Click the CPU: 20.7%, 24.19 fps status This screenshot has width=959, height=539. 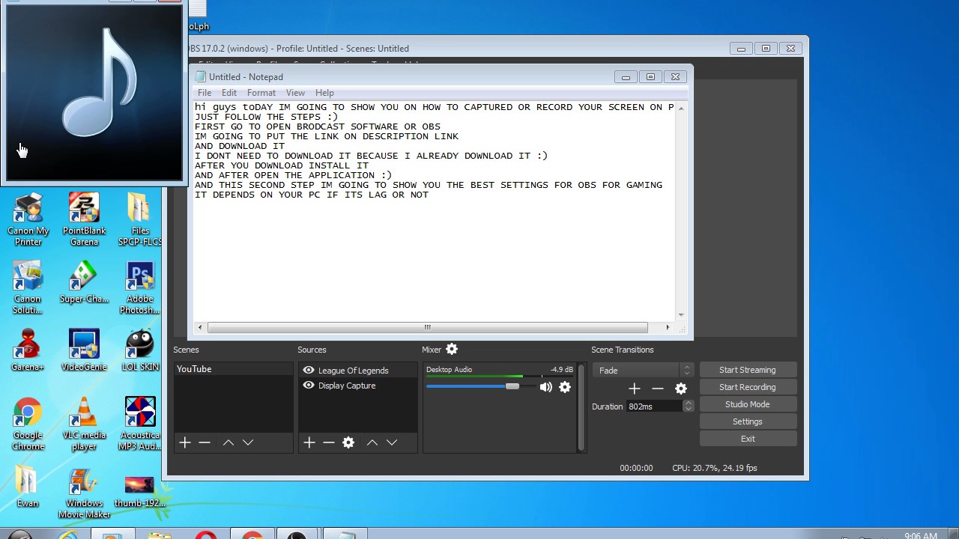click(715, 468)
